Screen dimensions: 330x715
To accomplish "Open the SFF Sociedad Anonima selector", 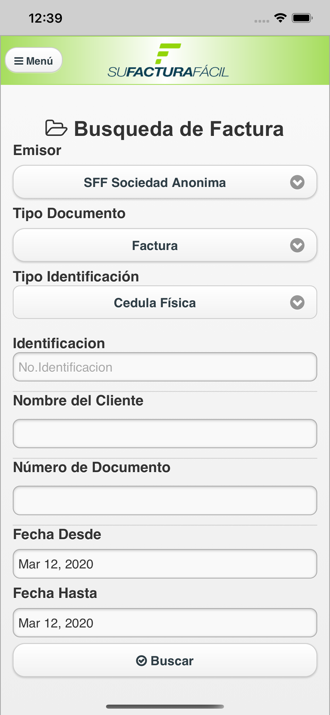I will pyautogui.click(x=165, y=182).
